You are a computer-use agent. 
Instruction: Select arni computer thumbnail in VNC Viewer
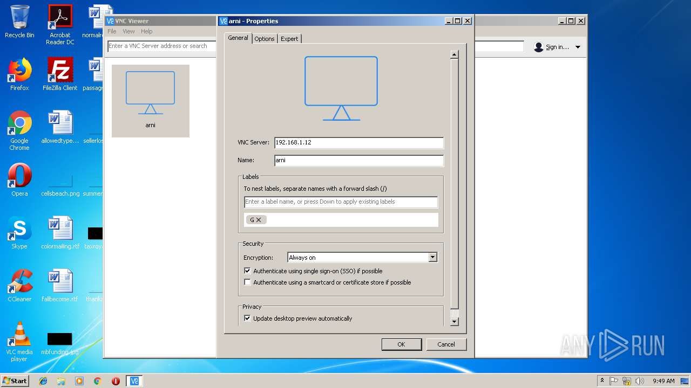(151, 101)
